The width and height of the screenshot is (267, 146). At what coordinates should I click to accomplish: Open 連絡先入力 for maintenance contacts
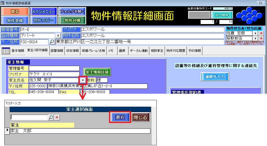[x=215, y=76]
